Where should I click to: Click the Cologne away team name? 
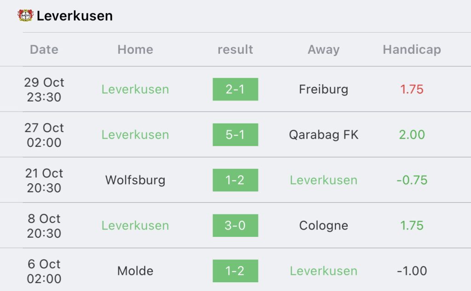tap(323, 226)
